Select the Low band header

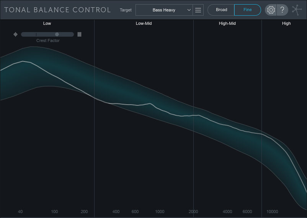[x=47, y=23]
